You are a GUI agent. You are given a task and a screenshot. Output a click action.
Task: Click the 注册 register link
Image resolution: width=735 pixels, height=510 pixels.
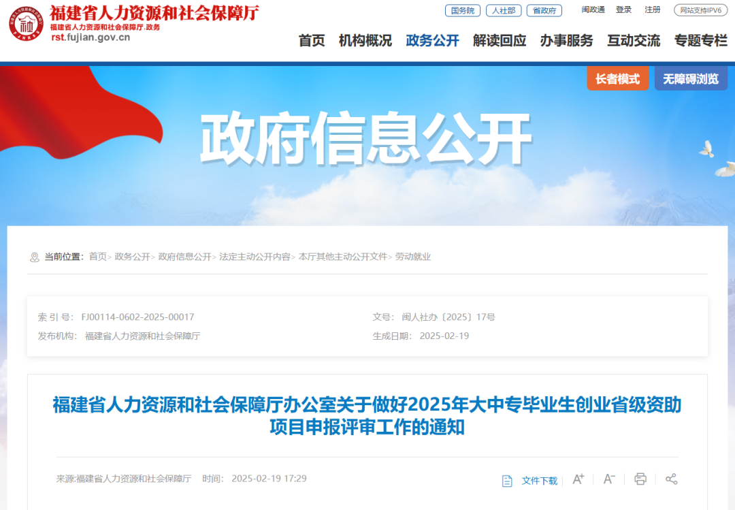tap(653, 10)
